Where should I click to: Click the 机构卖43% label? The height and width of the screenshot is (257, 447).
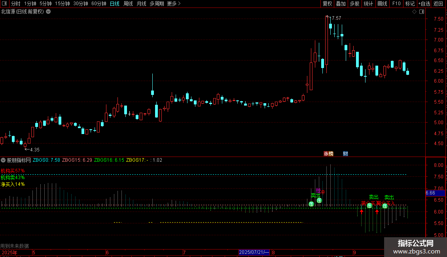[x=13, y=178]
